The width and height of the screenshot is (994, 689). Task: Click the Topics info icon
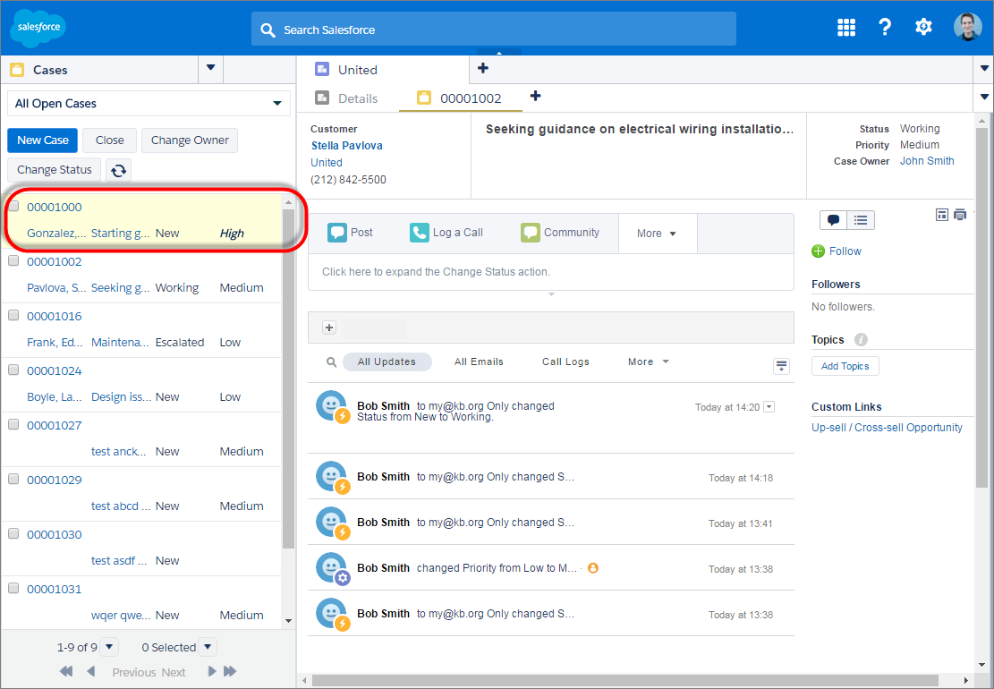coord(860,340)
